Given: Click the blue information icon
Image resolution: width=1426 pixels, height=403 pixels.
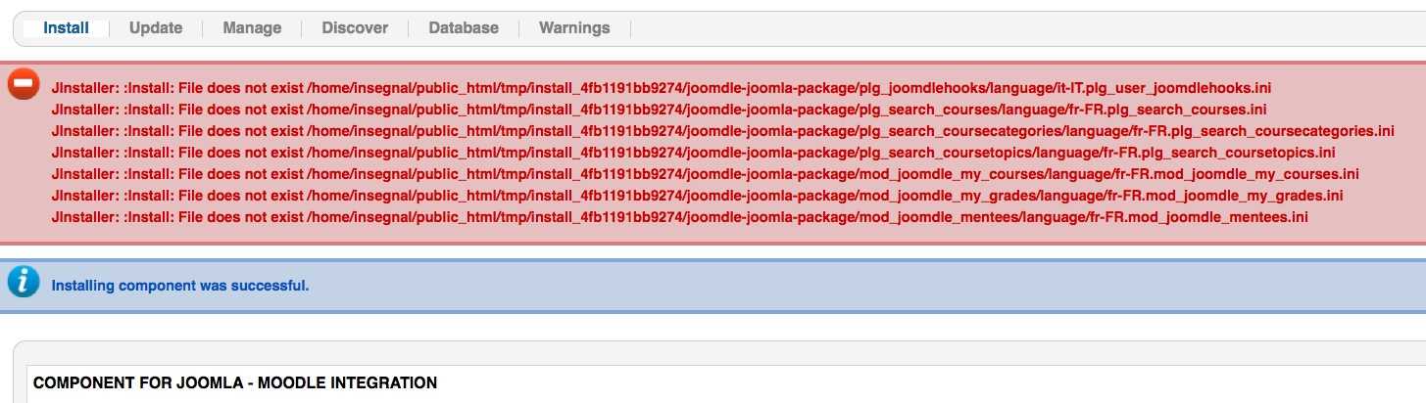Looking at the screenshot, I should coord(24,283).
